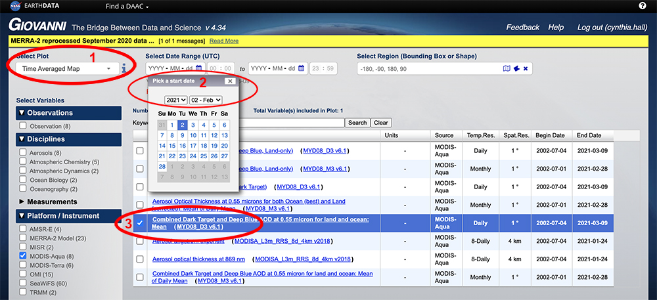Open the month 02 - Feb dropdown

(206, 100)
